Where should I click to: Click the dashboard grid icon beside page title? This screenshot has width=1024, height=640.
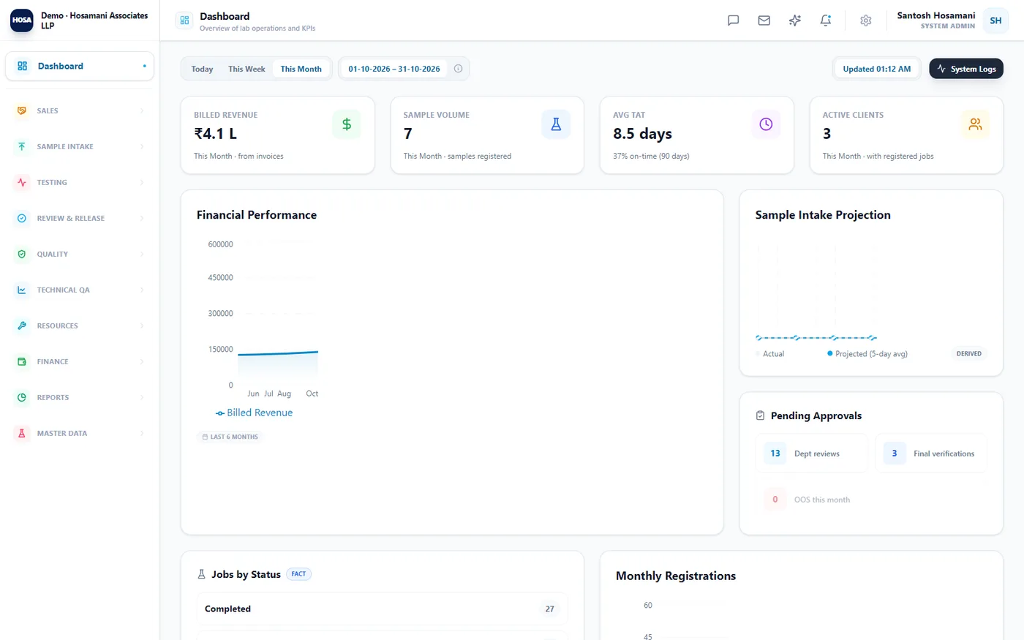click(x=184, y=20)
